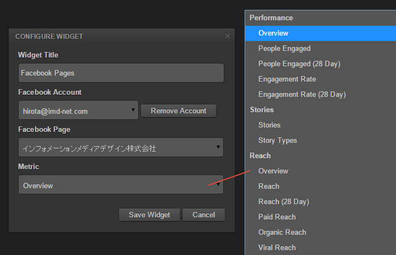Choose Reach (28 Day) option
The image size is (396, 255).
[320, 201]
